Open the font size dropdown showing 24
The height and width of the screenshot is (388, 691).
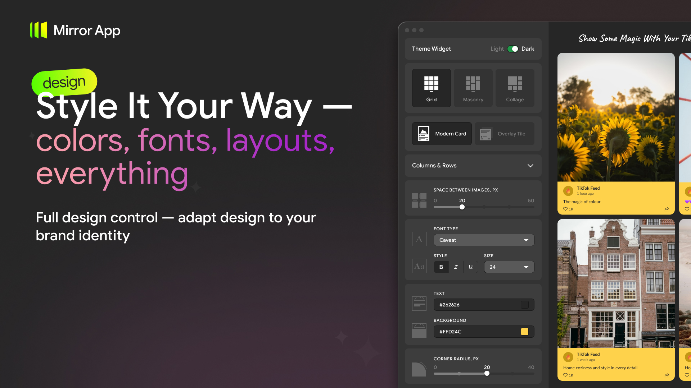[509, 267]
